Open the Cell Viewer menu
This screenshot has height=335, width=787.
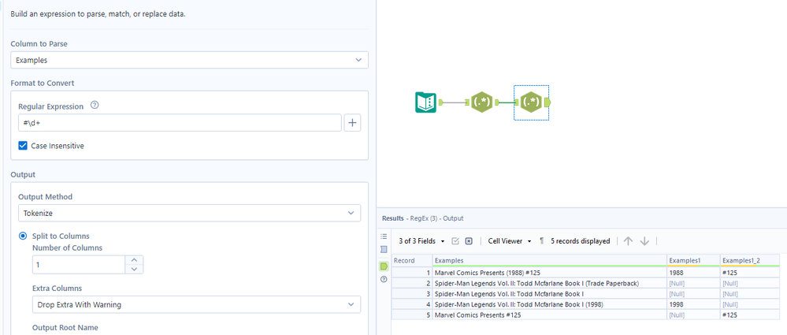[x=510, y=241]
